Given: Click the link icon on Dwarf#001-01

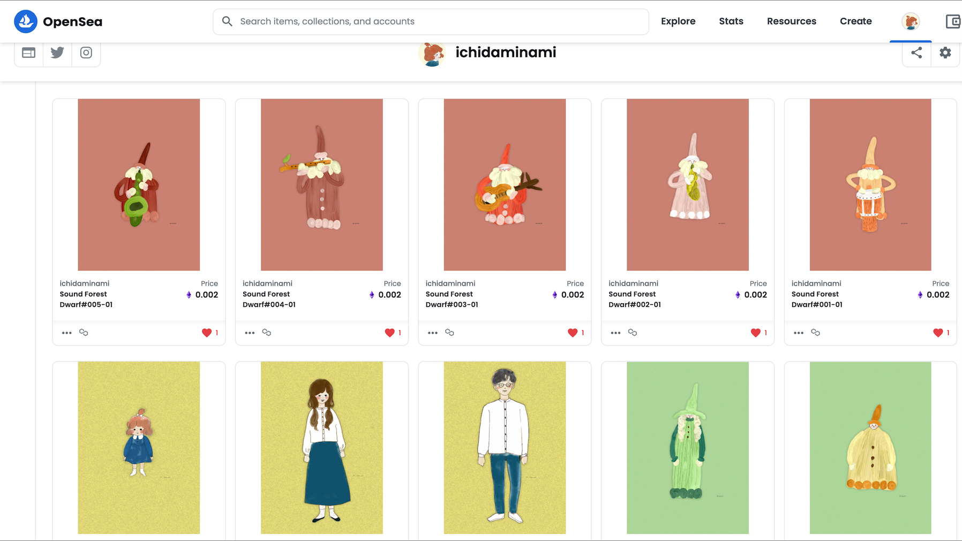Looking at the screenshot, I should (816, 333).
